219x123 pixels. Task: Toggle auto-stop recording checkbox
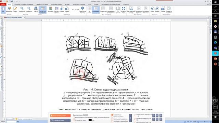(74, 118)
